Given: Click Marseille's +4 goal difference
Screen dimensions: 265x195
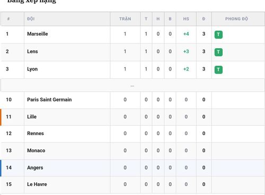Looking at the screenshot, I should click(x=186, y=34).
